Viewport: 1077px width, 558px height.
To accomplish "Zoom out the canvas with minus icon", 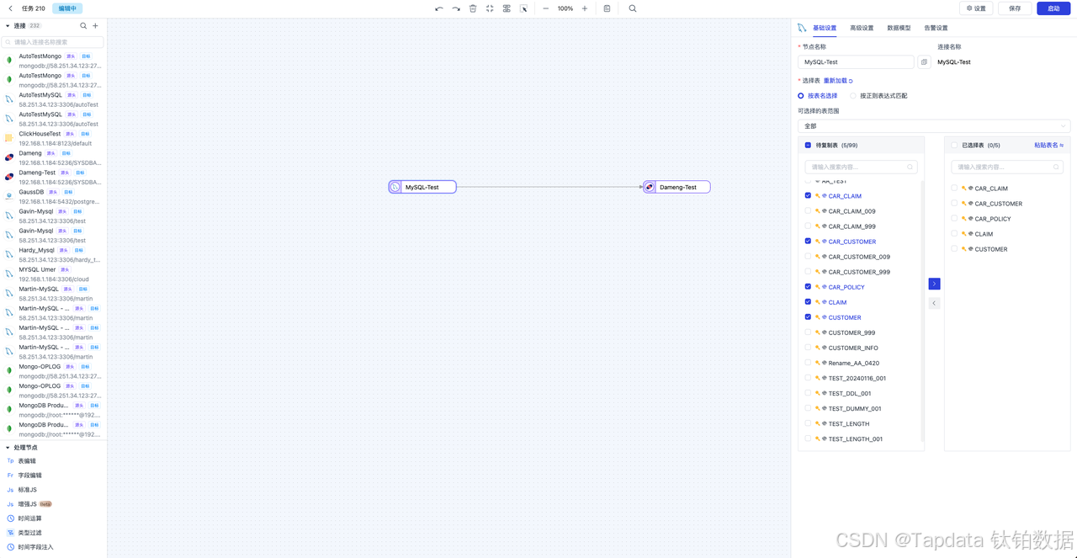I will (x=545, y=8).
